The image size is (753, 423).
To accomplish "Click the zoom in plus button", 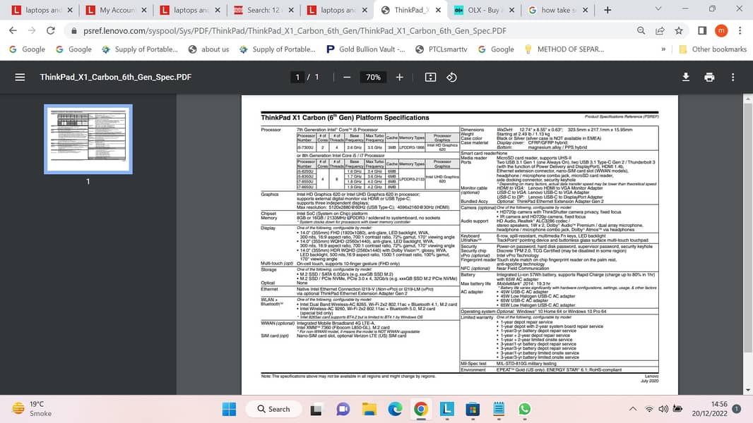I will click(x=399, y=77).
